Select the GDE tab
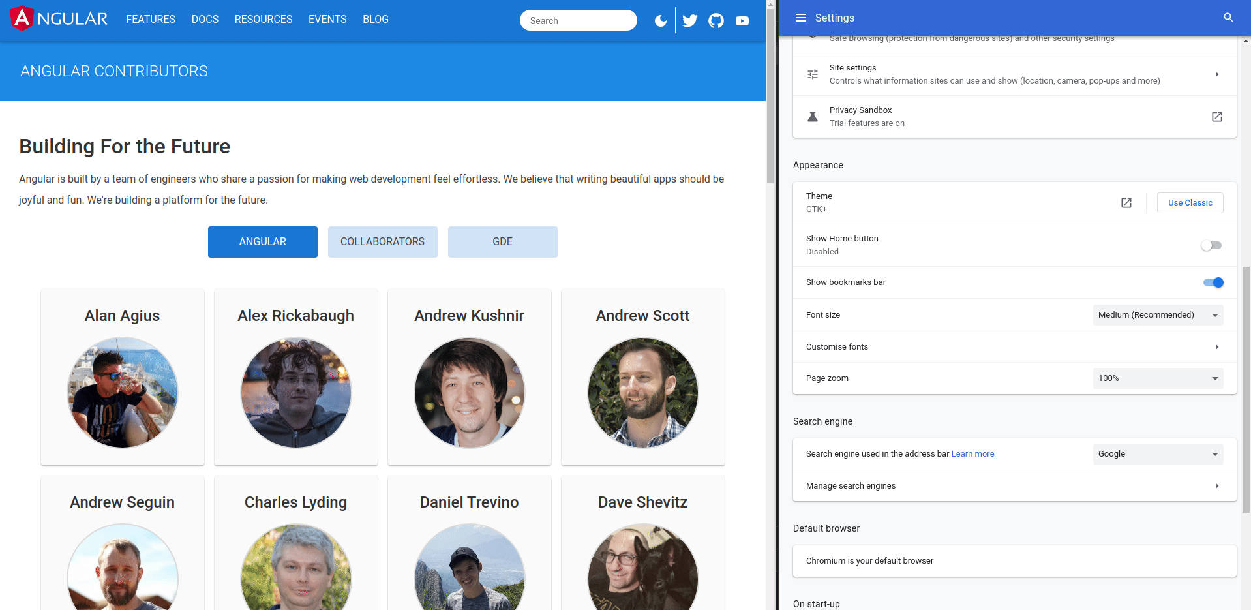This screenshot has height=610, width=1251. pyautogui.click(x=503, y=242)
